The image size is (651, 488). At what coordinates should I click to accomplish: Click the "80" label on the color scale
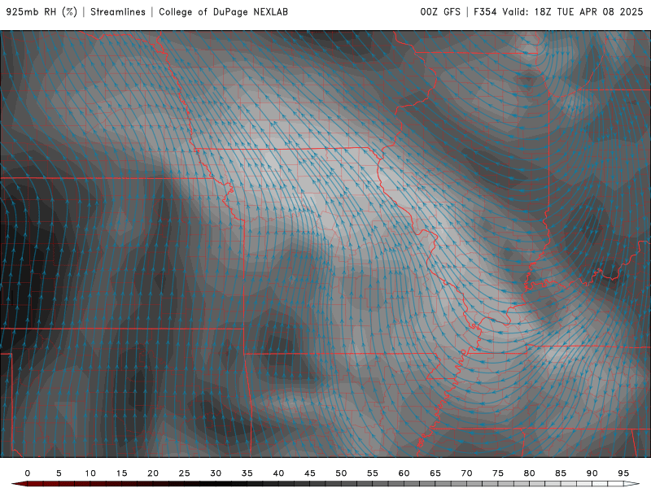coord(530,473)
